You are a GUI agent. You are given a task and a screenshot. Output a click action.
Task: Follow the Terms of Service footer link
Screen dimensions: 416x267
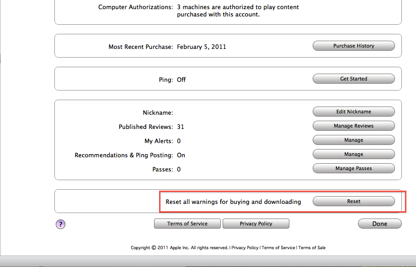point(278,248)
